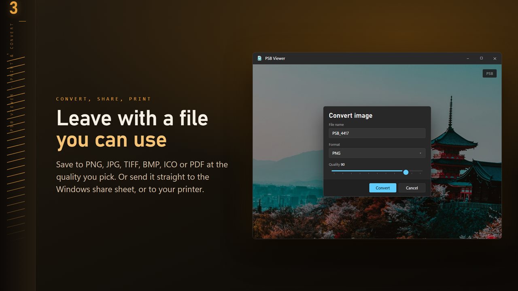
Task: Click the "Quality 90" label
Action: (337, 164)
